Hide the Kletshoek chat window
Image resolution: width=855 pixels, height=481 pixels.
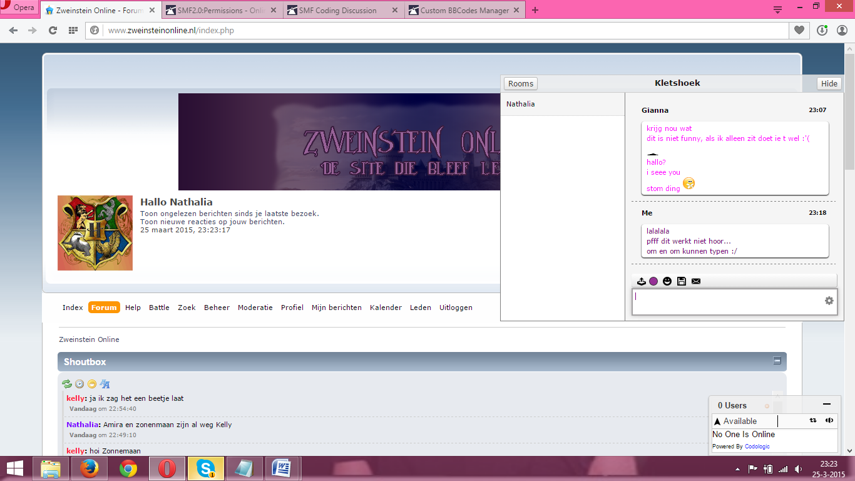click(829, 83)
